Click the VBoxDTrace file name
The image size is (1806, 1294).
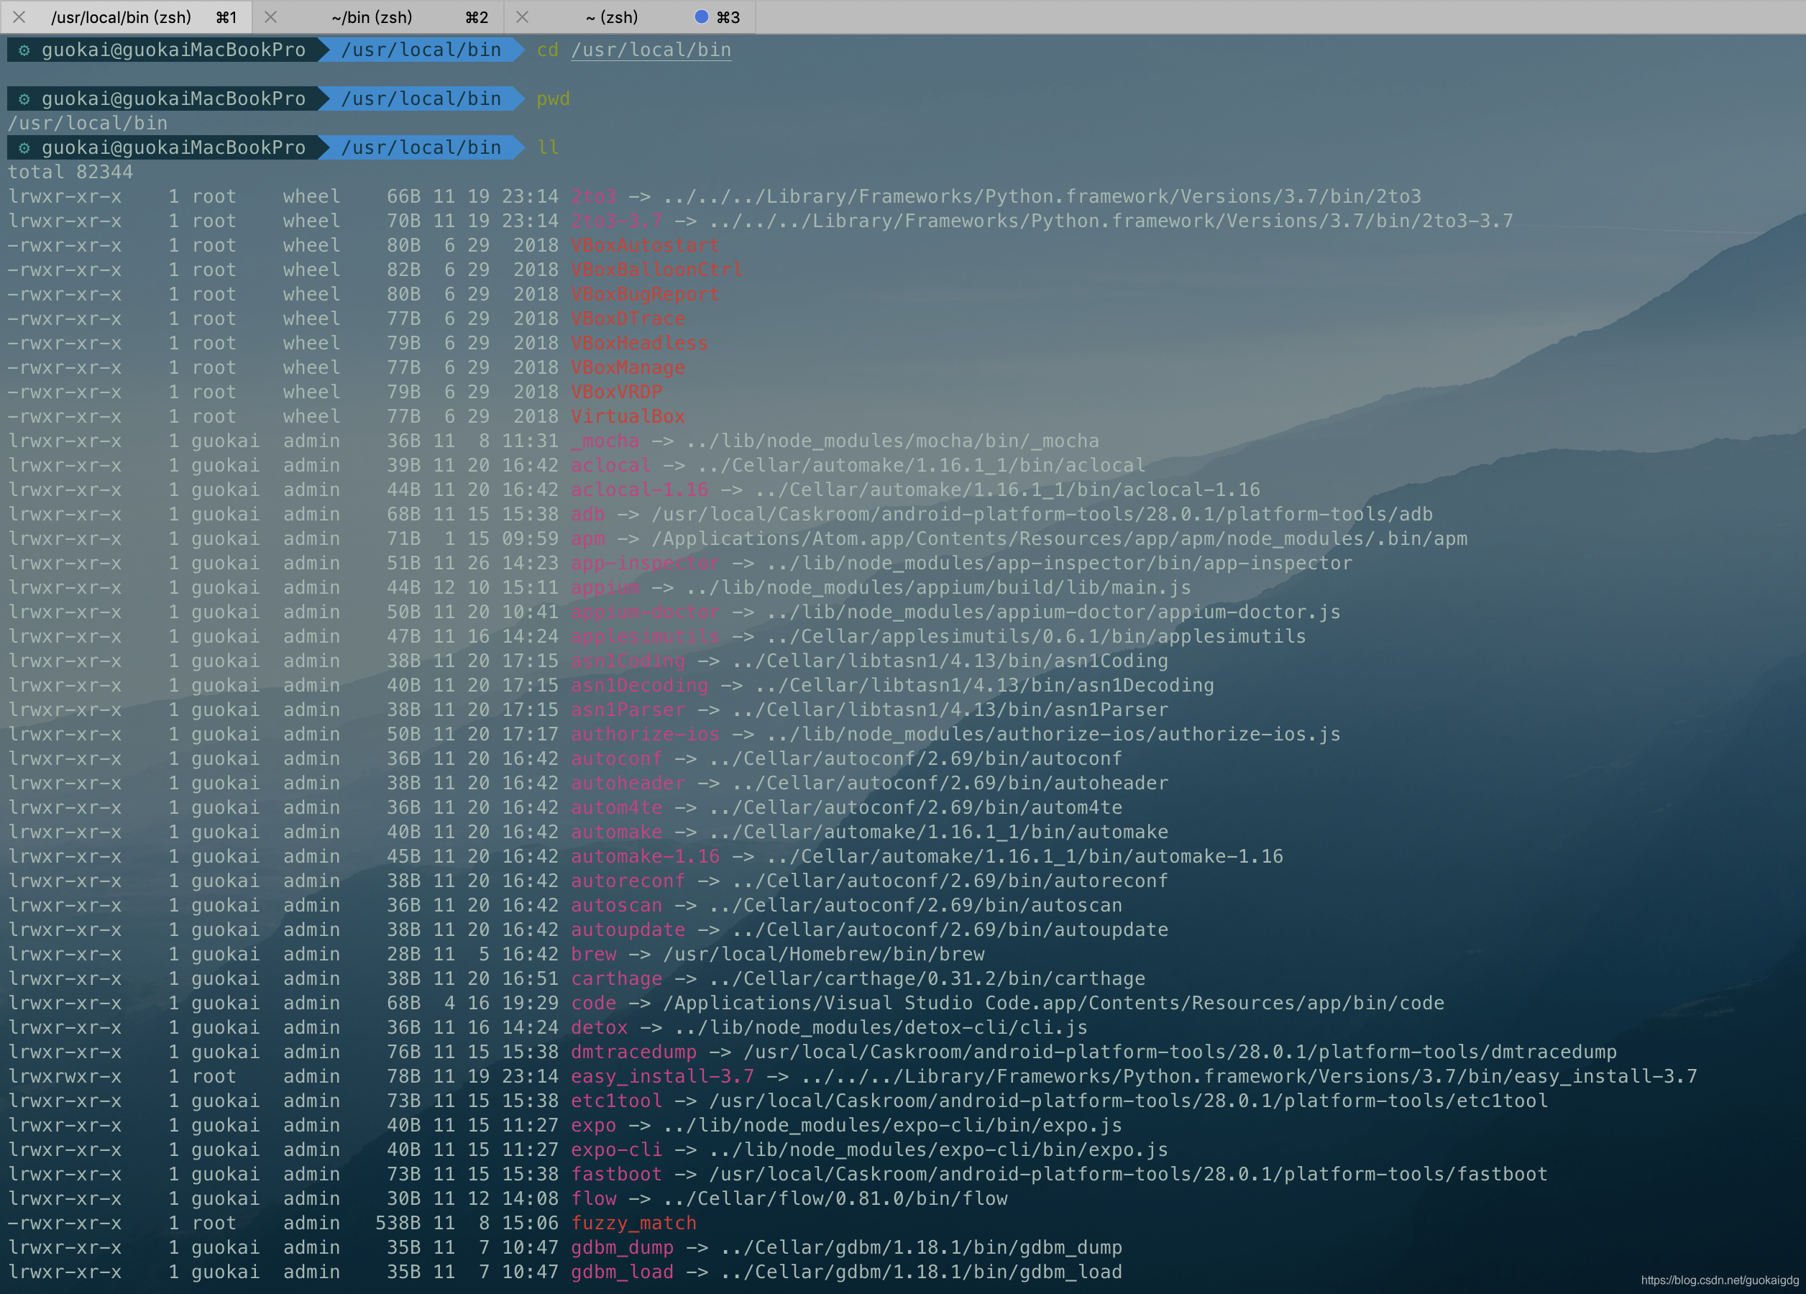click(628, 318)
